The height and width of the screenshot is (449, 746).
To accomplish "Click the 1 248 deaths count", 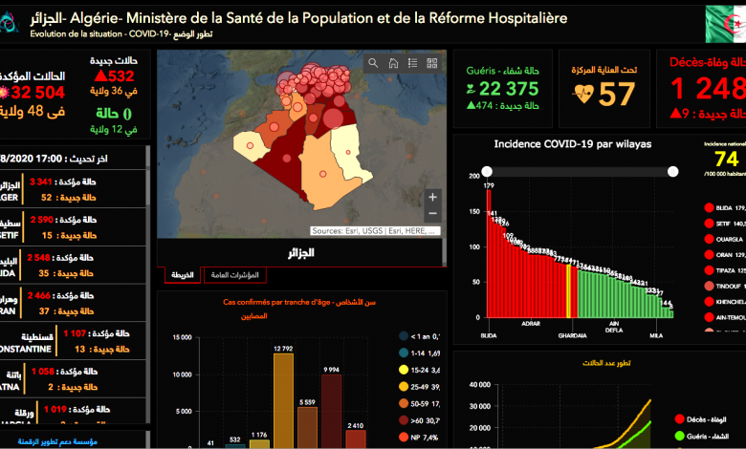I will point(708,89).
